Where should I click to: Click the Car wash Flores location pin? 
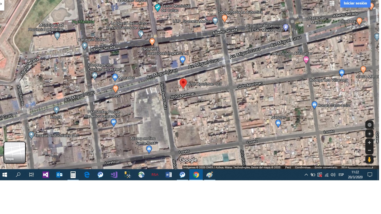point(85,46)
